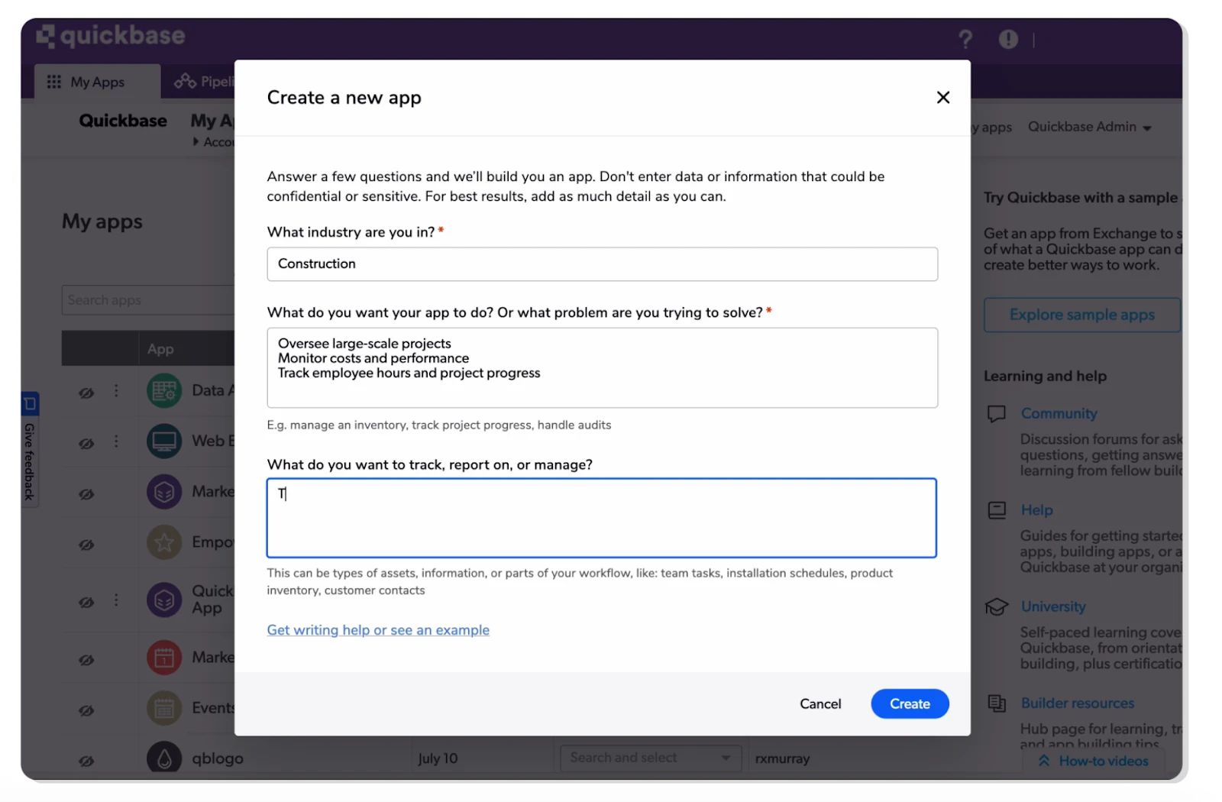Click the Create button
Viewport: 1222px width, 802px height.
click(910, 703)
